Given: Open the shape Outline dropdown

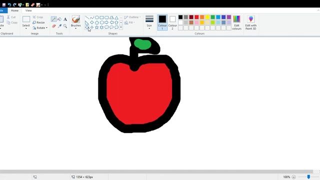Looking at the screenshot, I should coord(132,17).
